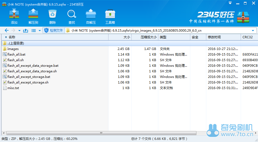
Task: Select the images folder
Action: (x=13, y=49)
